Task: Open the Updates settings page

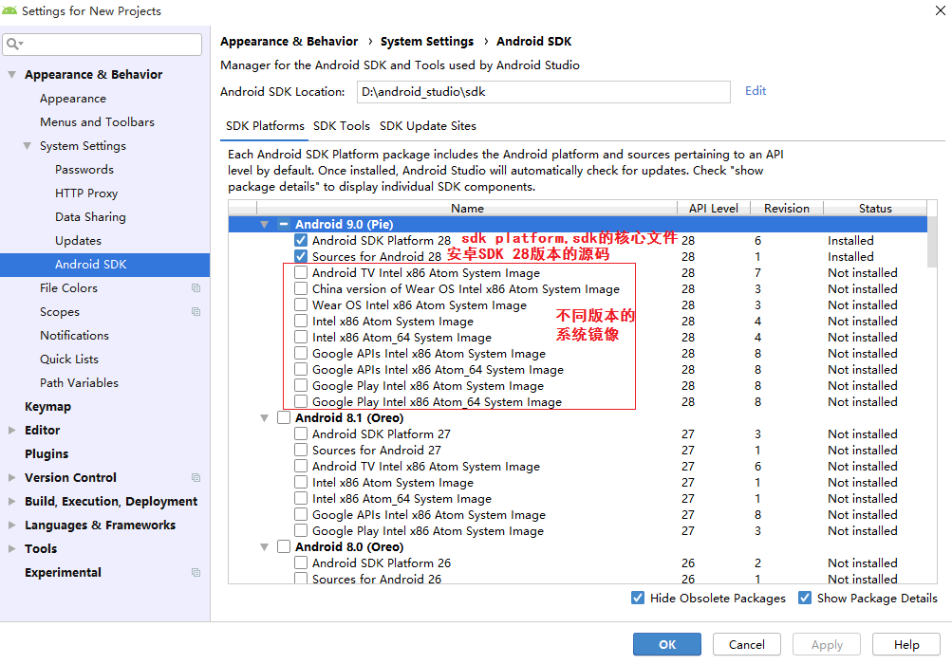Action: [79, 240]
